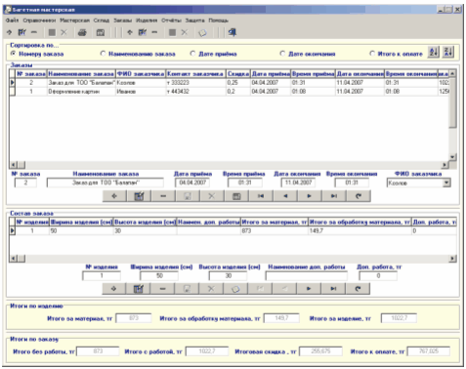Open the Справочники menu
The width and height of the screenshot is (466, 369).
(39, 20)
